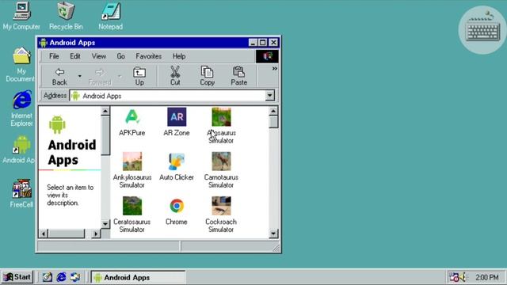Open Ankylosaurus Simulator icon

pos(132,161)
